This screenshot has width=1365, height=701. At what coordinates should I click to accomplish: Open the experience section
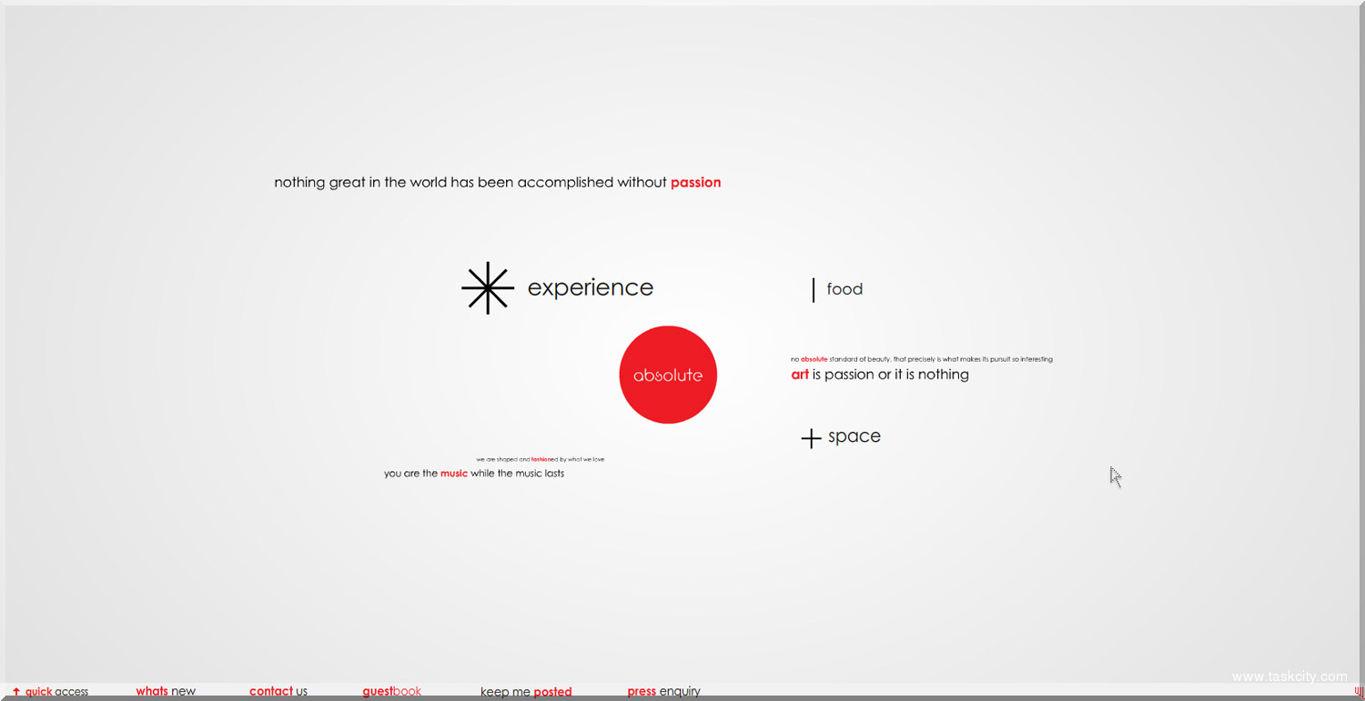[590, 288]
